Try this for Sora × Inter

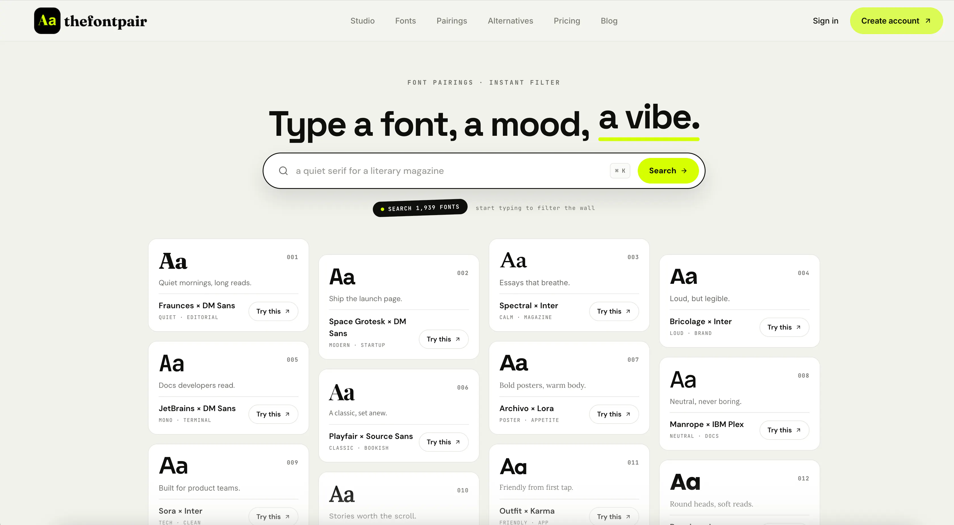tap(273, 516)
